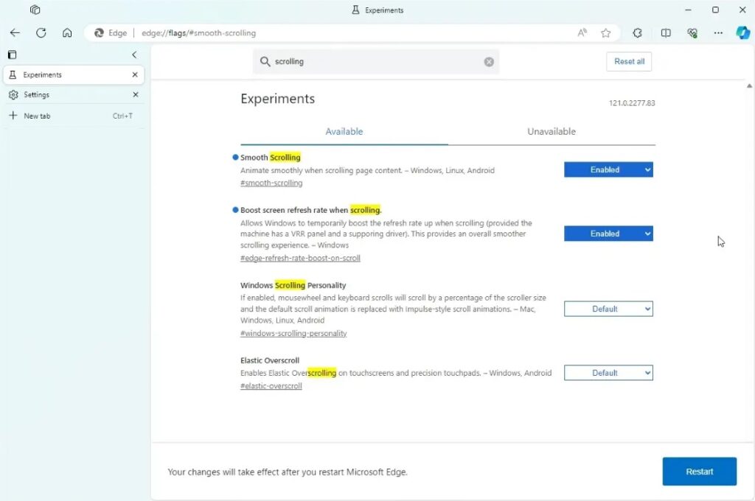Click the Reset all button
Screen dimensions: 755x501
click(629, 62)
